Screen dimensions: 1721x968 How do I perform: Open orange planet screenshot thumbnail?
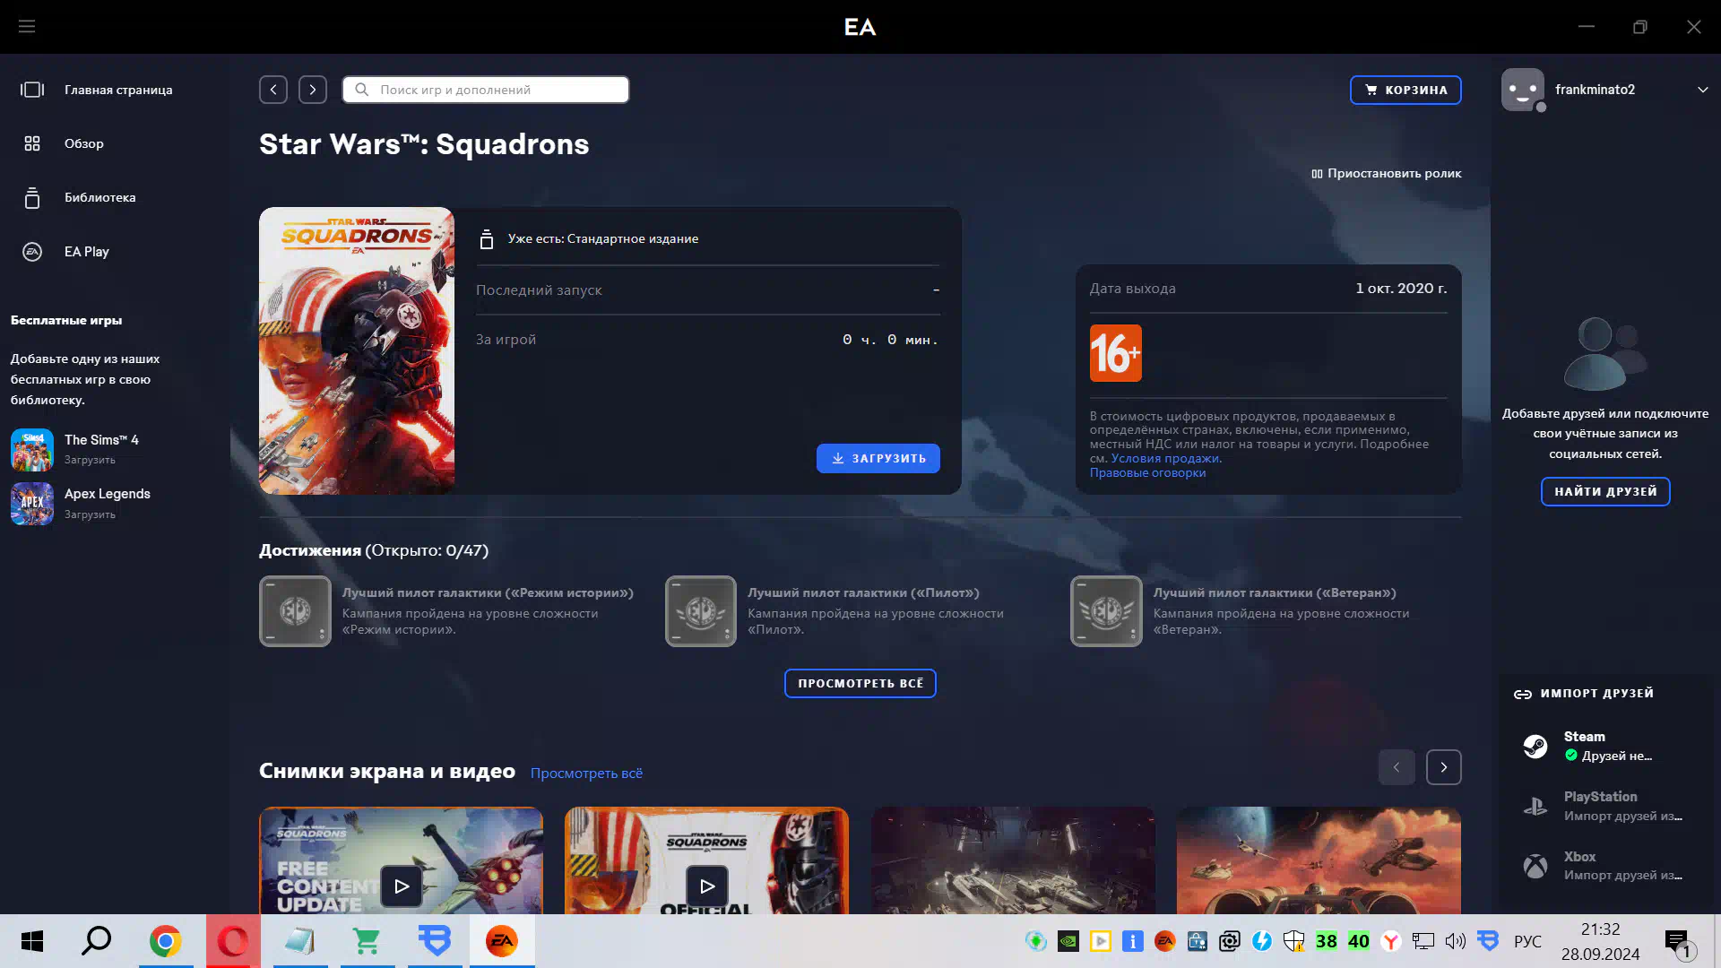(x=1319, y=860)
